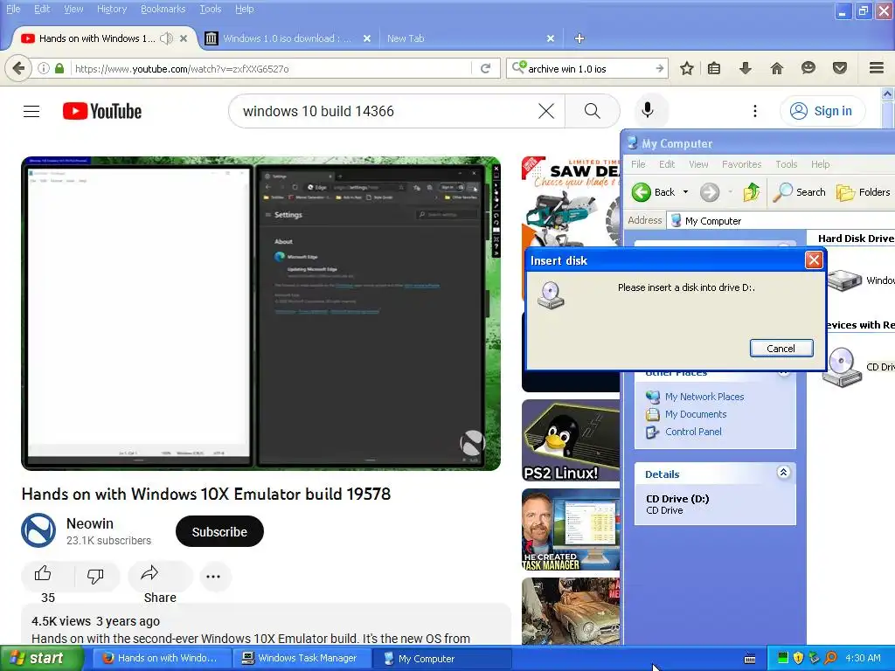
Task: Click the Firefox search box field
Action: click(x=588, y=68)
